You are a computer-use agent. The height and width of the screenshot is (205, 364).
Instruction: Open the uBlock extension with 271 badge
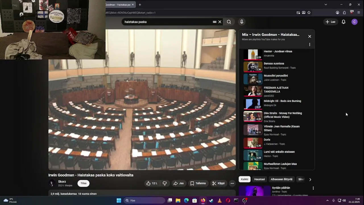(x=351, y=12)
